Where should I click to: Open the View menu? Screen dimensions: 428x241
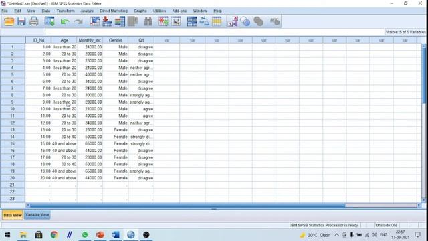click(x=31, y=11)
